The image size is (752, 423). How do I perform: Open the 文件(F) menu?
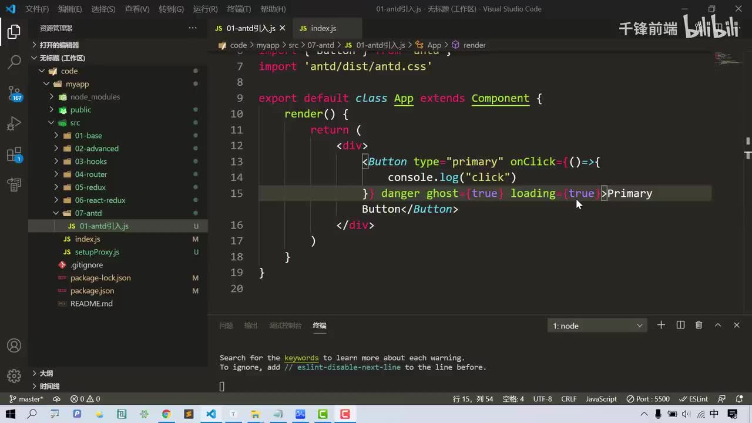[x=37, y=9]
